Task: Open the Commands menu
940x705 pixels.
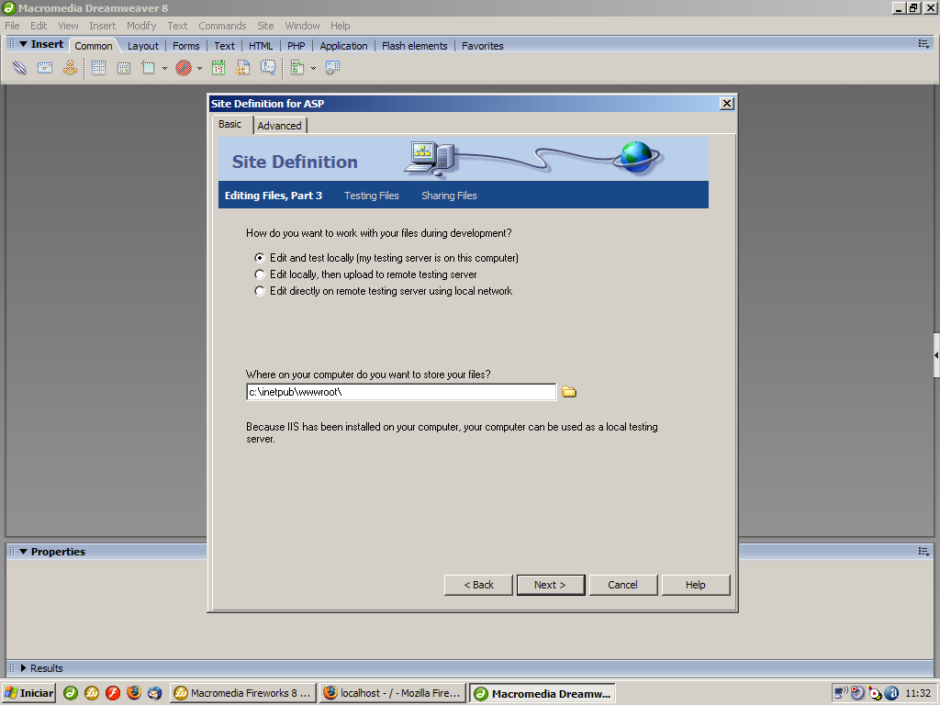Action: (222, 26)
